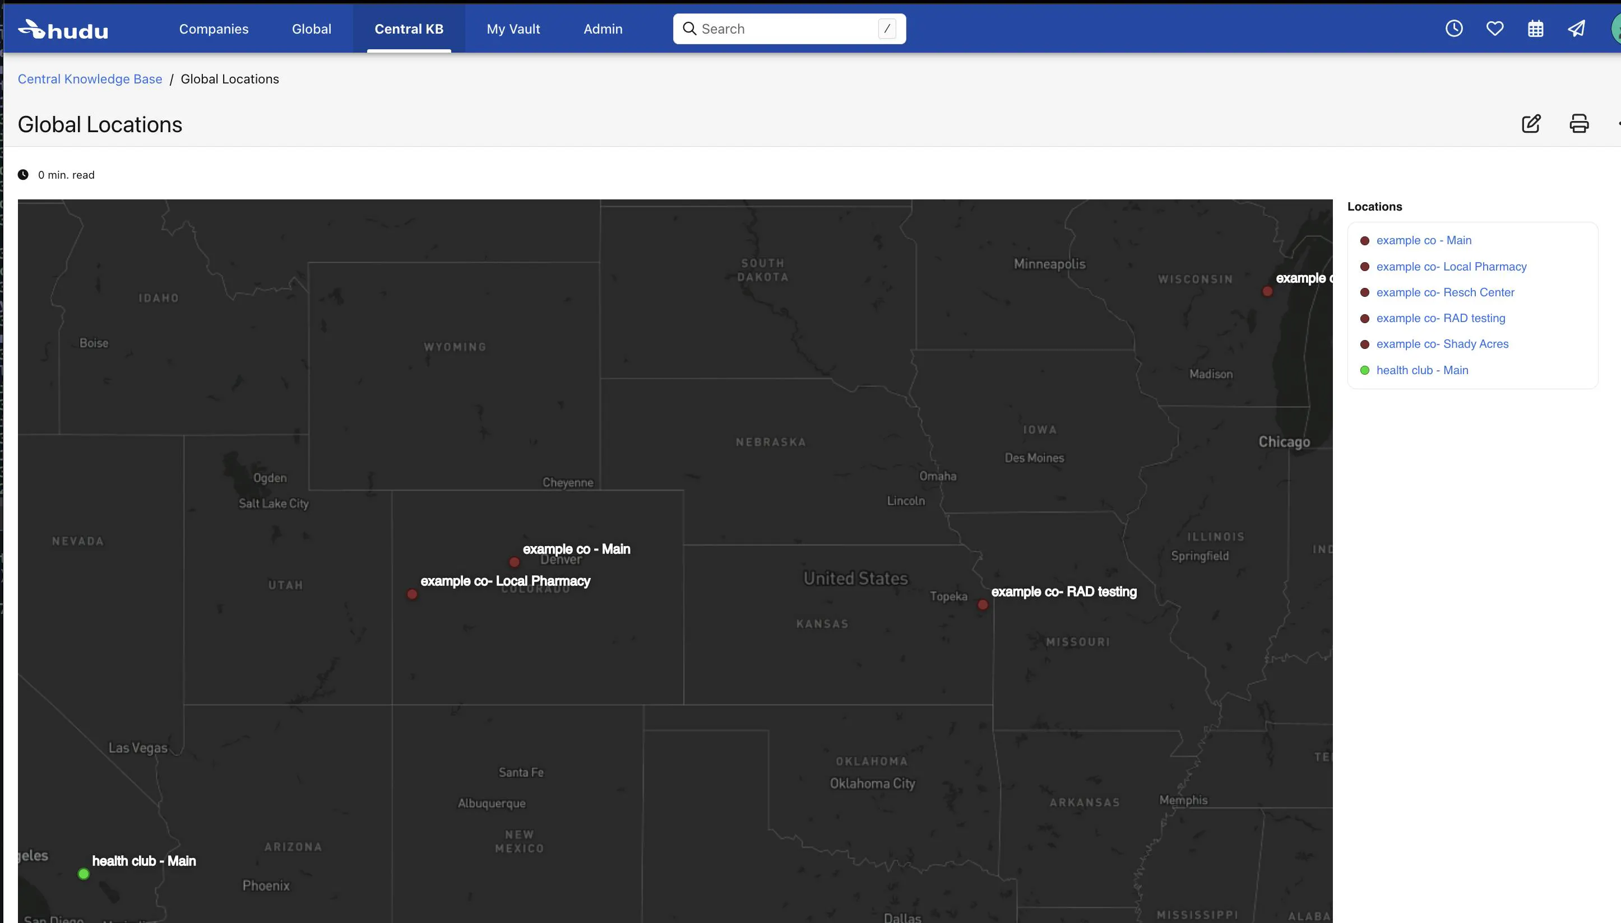This screenshot has width=1621, height=923.
Task: Click the magnifier icon in the search box
Action: pos(689,29)
